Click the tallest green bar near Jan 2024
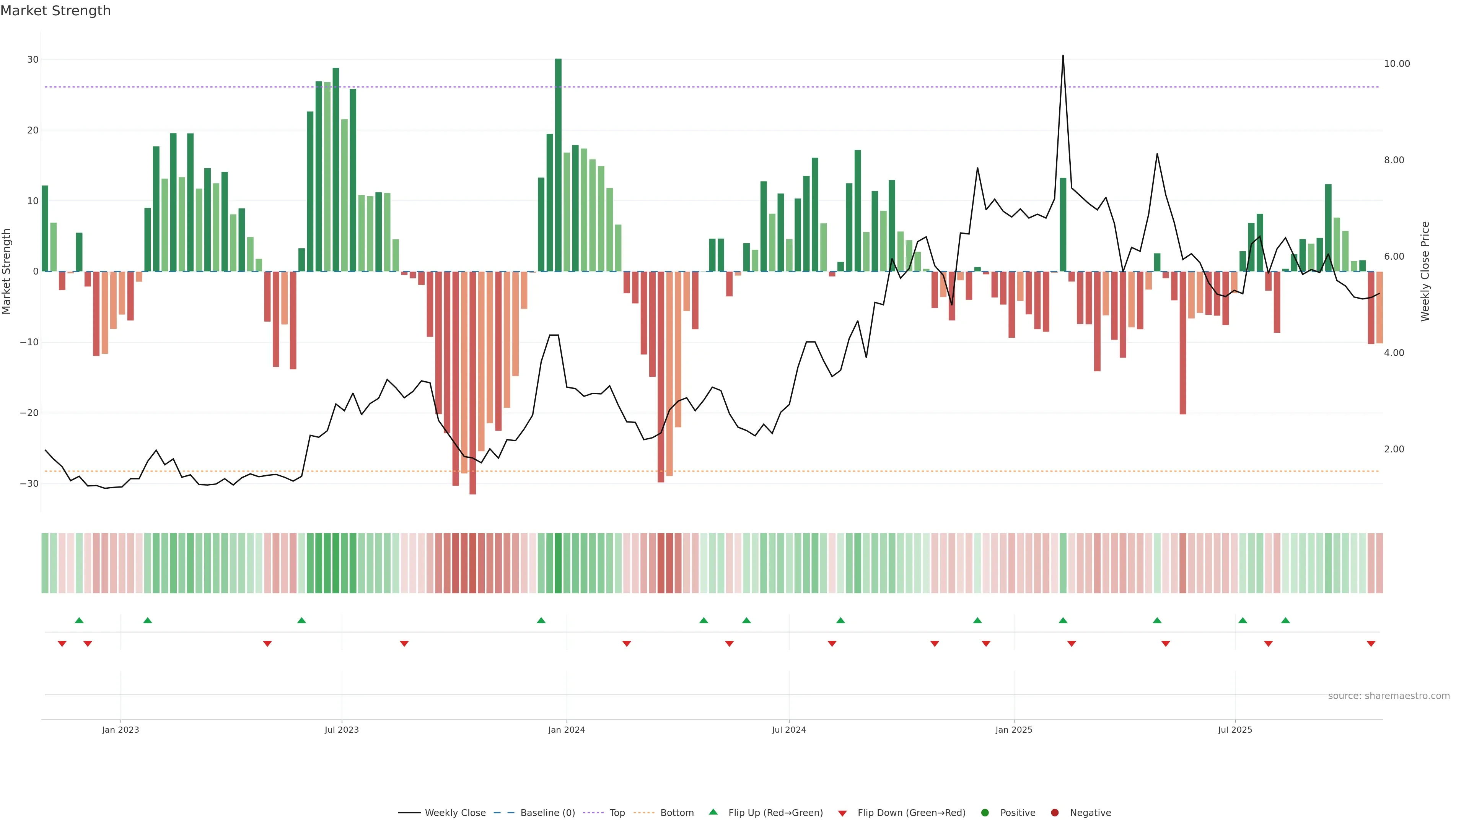This screenshot has width=1469, height=826. (558, 165)
